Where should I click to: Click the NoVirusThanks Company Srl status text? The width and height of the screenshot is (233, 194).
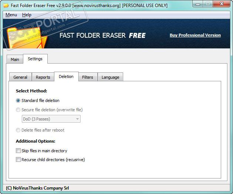[x=37, y=188]
